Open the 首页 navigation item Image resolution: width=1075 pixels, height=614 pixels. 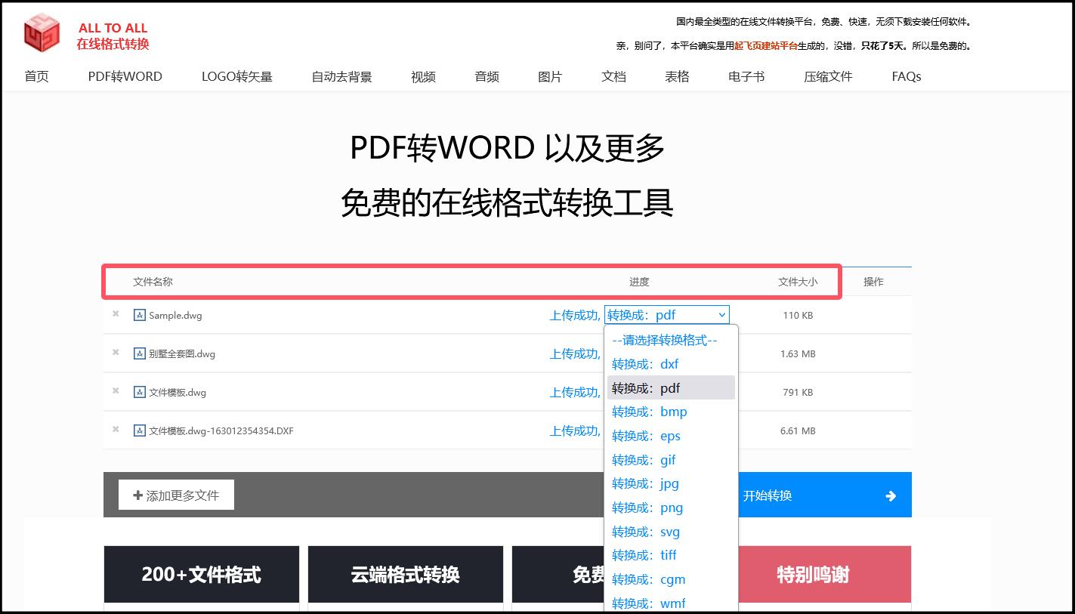[x=36, y=76]
